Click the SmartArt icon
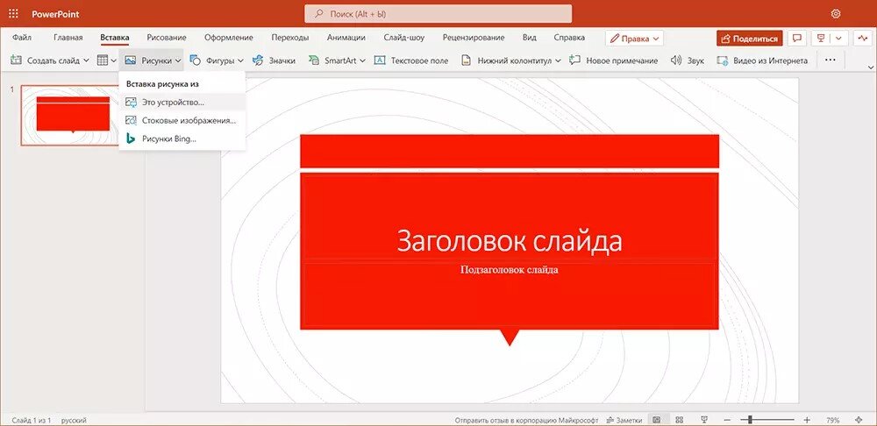The height and width of the screenshot is (426, 877). pos(314,60)
